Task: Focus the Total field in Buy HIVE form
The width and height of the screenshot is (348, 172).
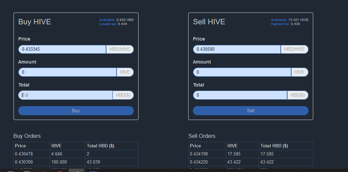Action: click(x=66, y=95)
